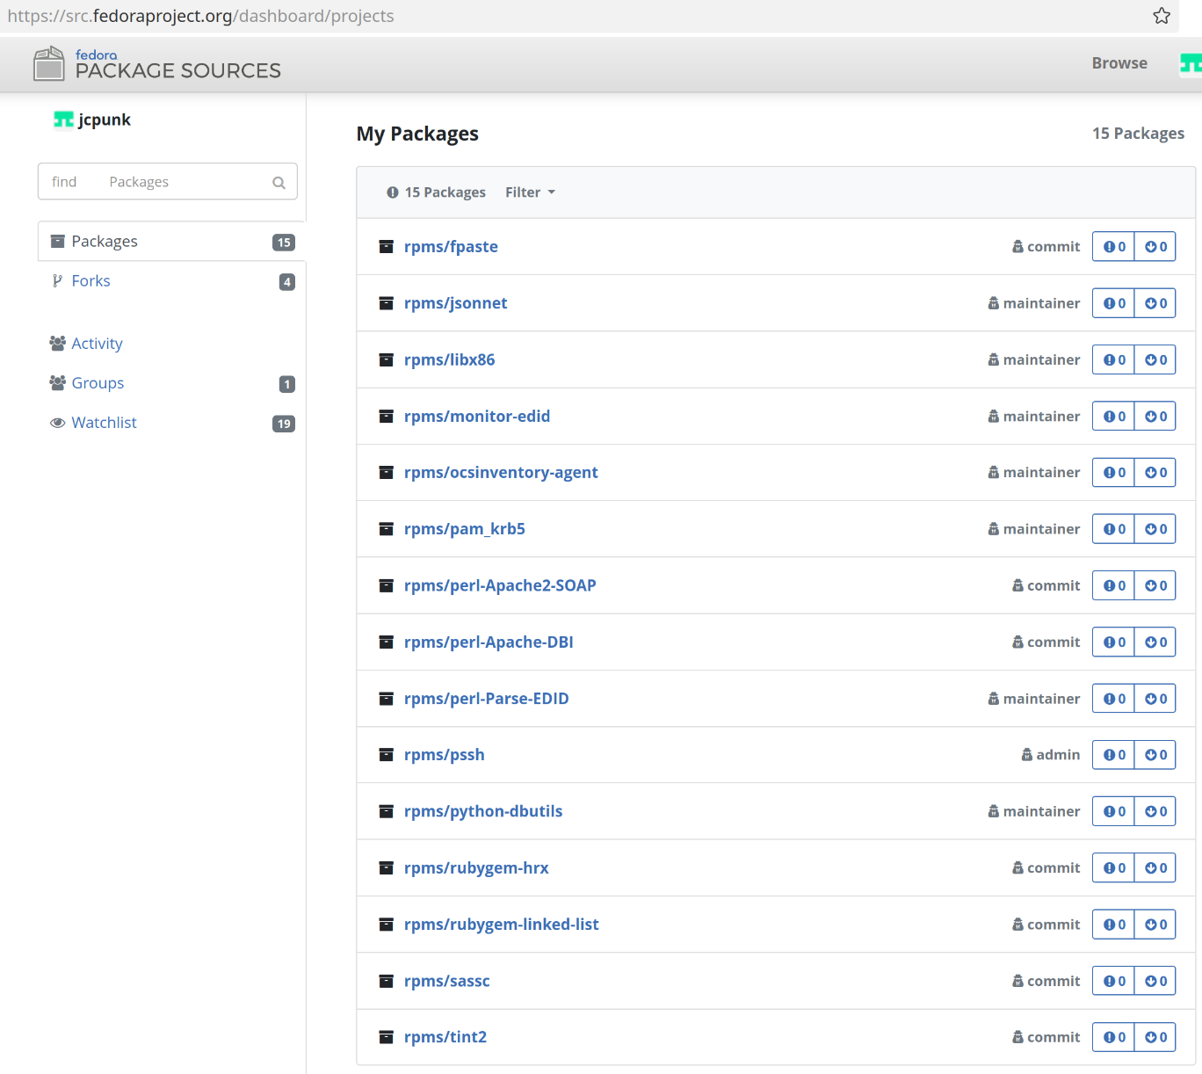
Task: Click jcpunk username in sidebar
Action: (105, 120)
